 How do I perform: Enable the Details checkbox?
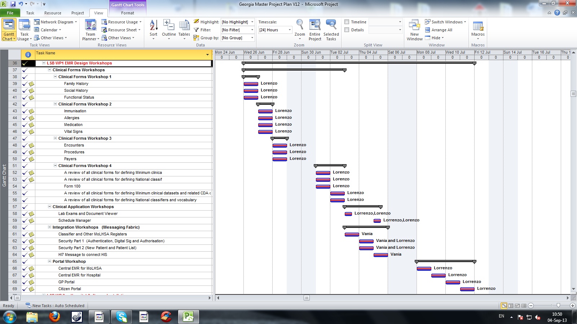pyautogui.click(x=347, y=30)
